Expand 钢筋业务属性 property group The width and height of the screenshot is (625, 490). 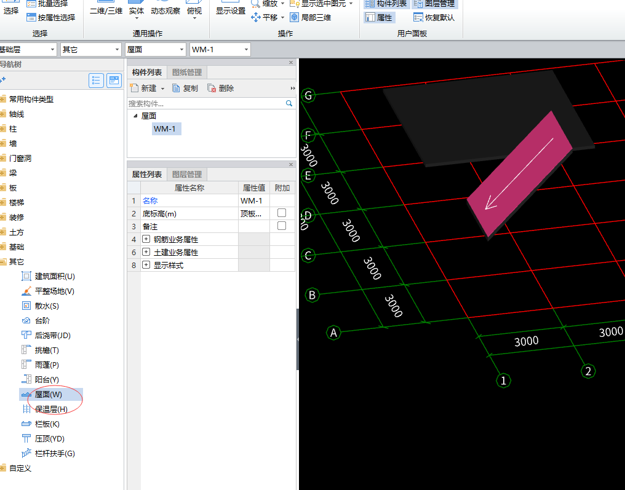[x=146, y=239]
